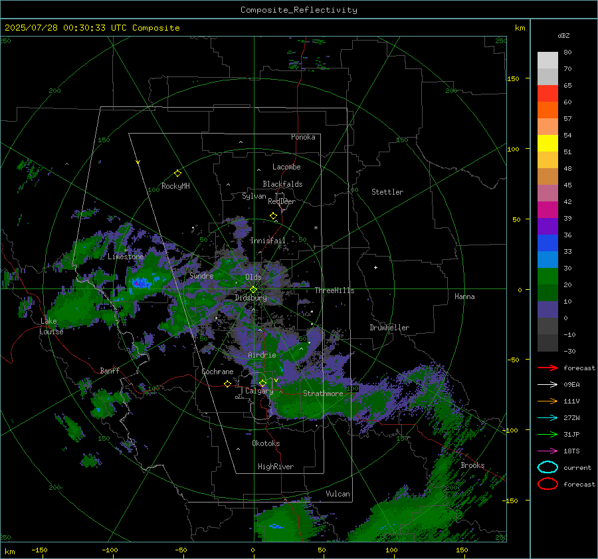Click the RedDeer city label
The height and width of the screenshot is (559, 598).
[282, 201]
